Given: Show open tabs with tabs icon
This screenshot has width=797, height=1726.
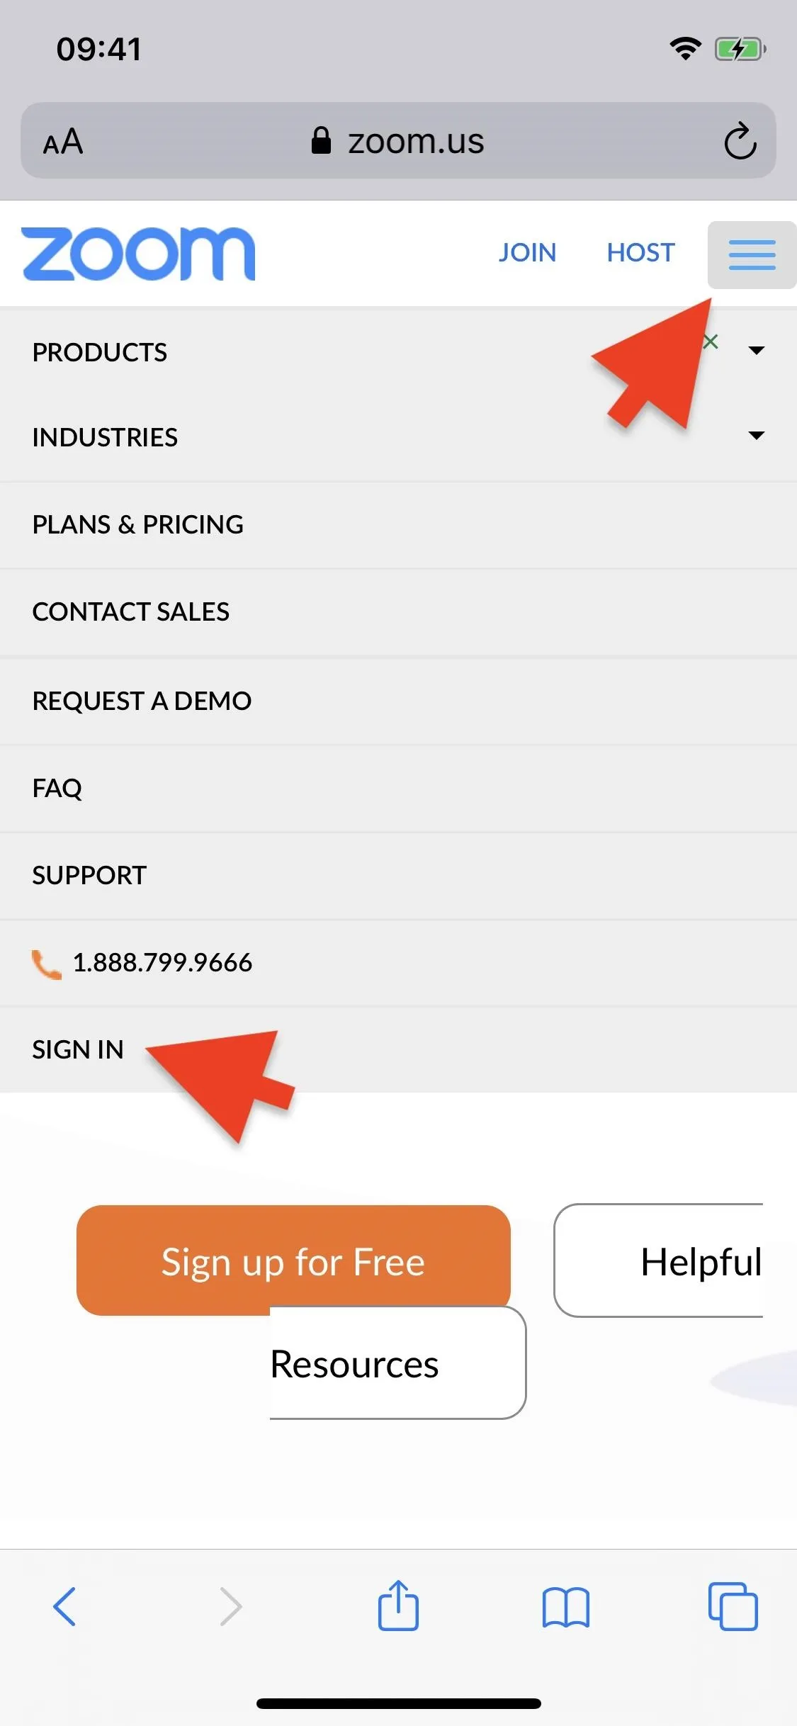Looking at the screenshot, I should (733, 1606).
